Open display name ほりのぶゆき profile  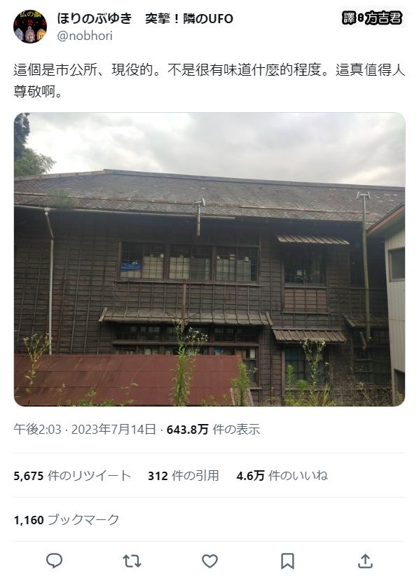point(95,18)
